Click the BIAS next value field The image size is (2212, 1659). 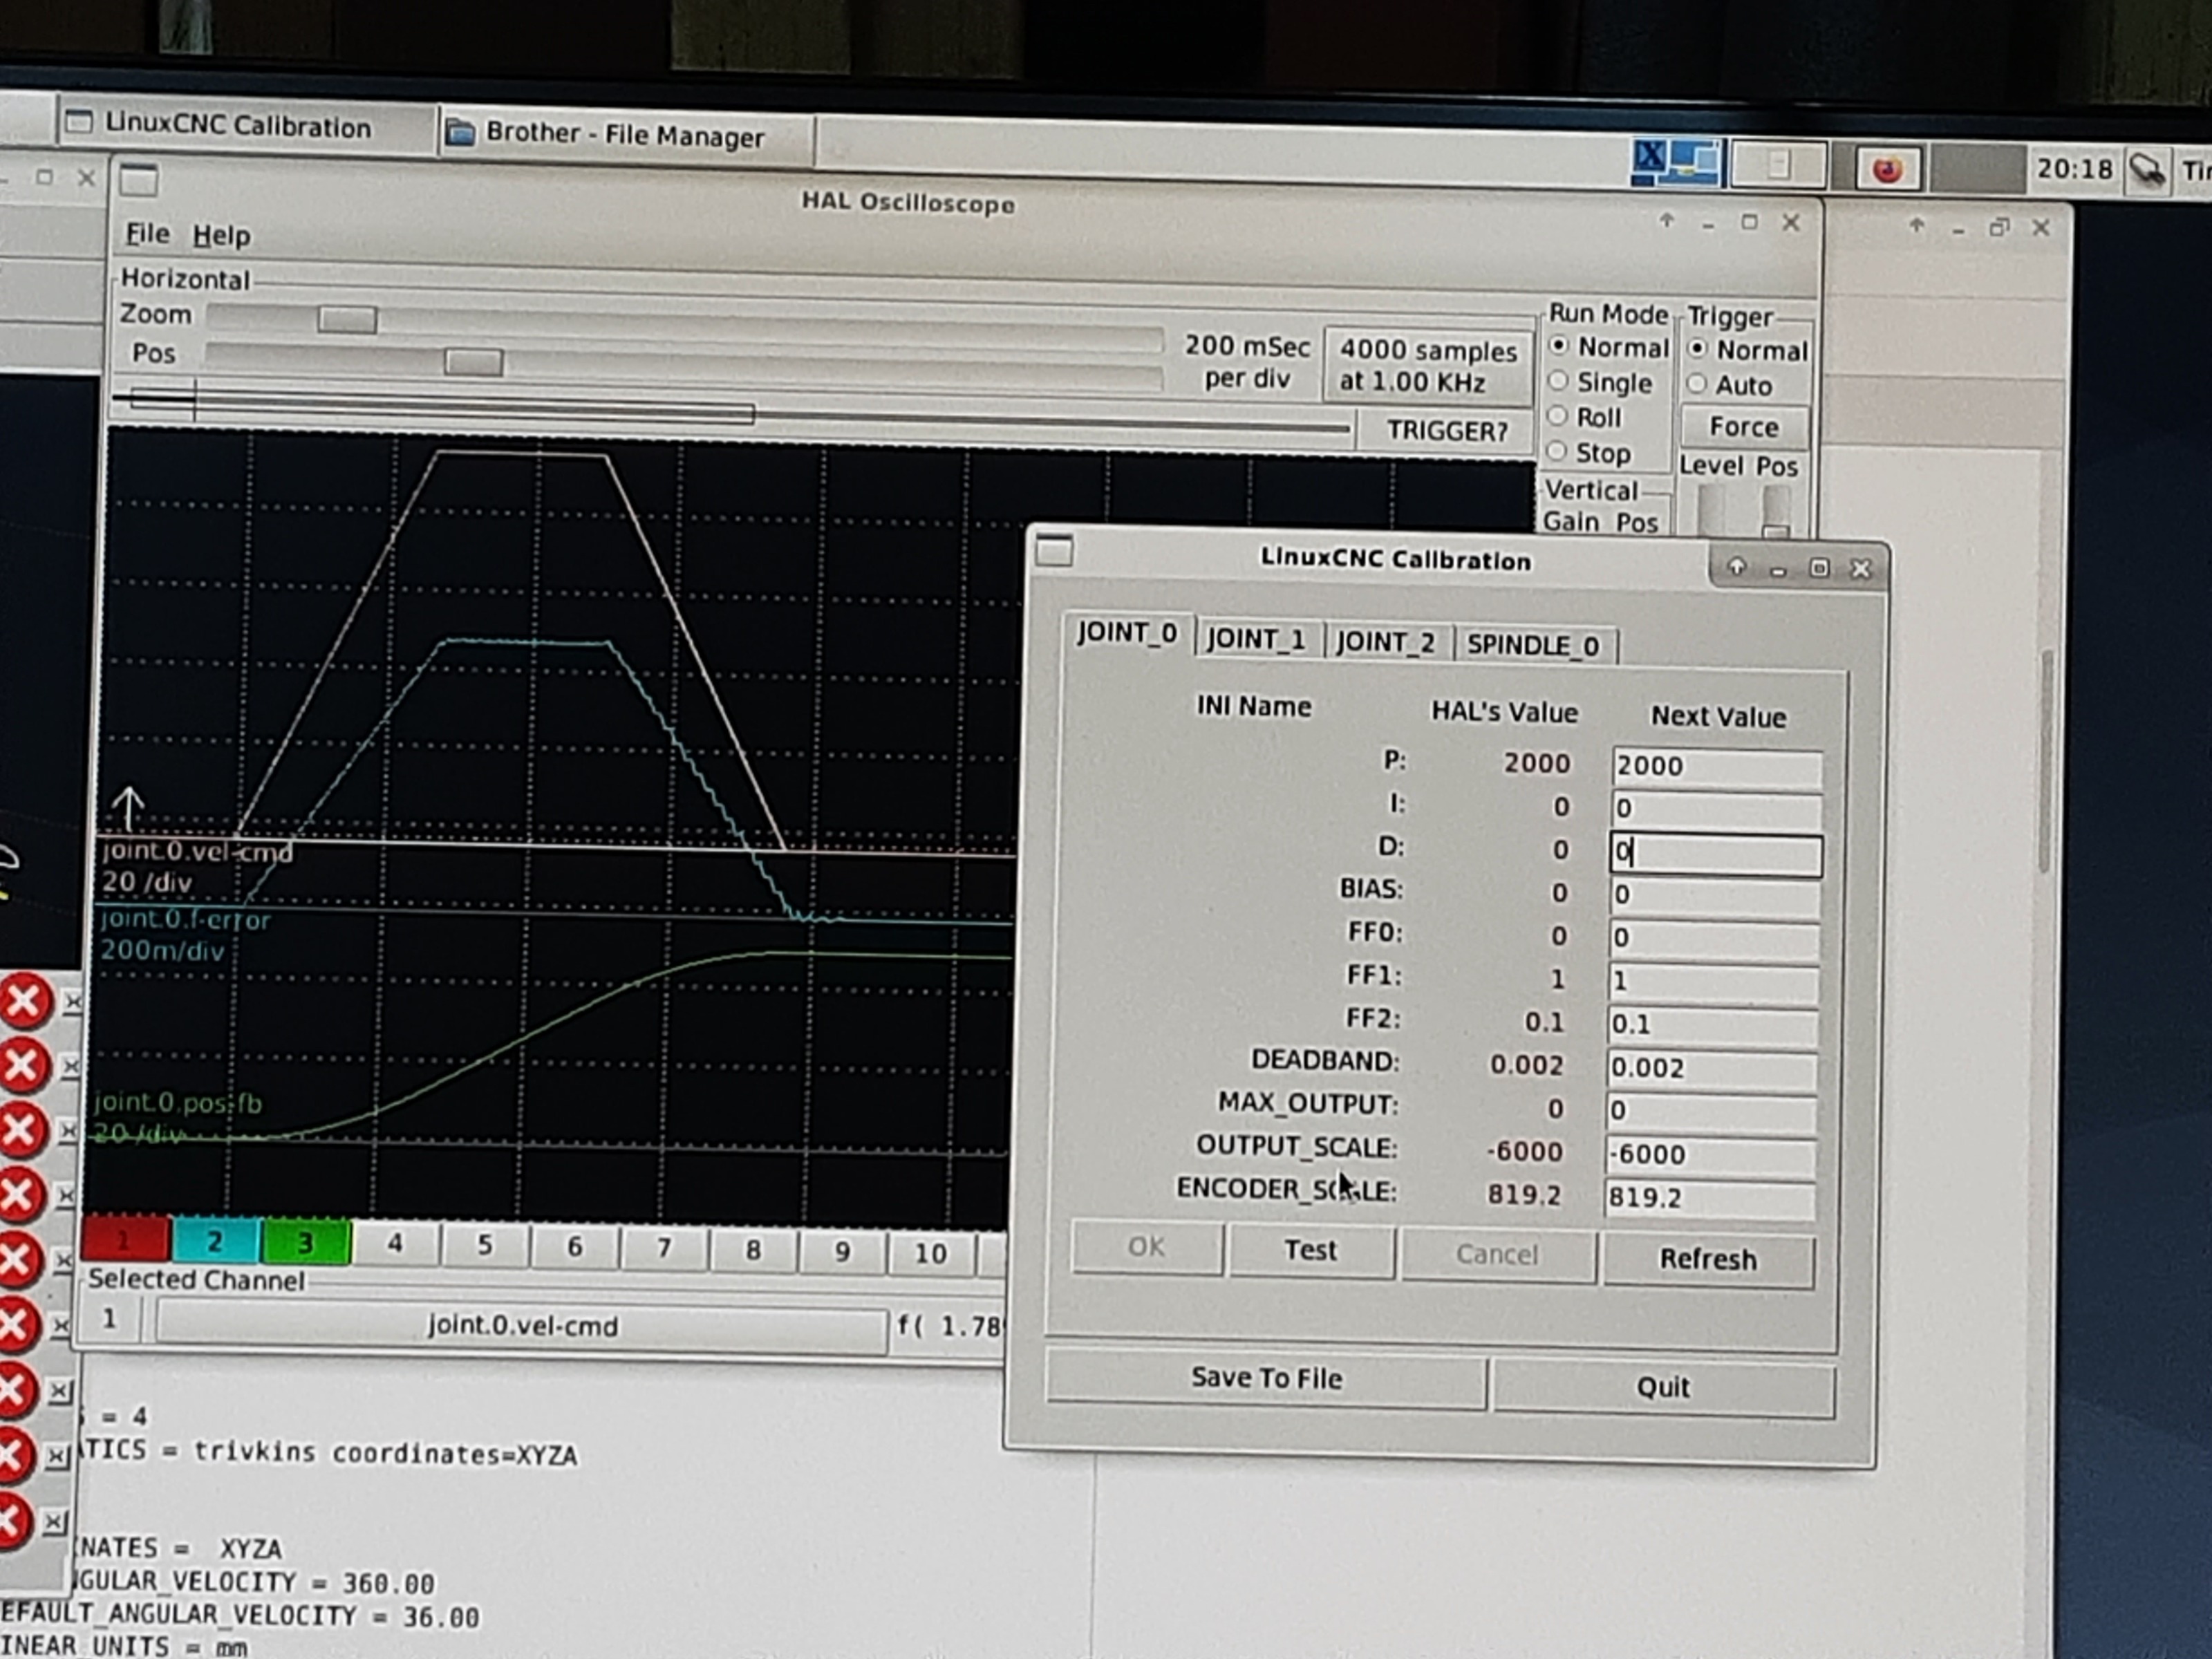(1714, 897)
